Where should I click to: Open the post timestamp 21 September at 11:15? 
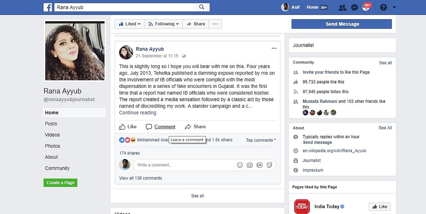(x=157, y=56)
